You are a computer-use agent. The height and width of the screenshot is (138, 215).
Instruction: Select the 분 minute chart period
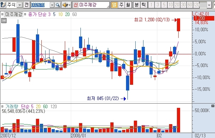[137, 5]
